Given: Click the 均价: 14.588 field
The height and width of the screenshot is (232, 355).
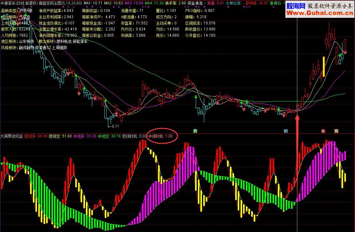Looking at the screenshot, I should point(167,29).
